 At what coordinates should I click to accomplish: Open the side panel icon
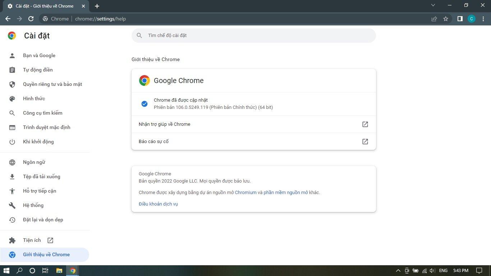[x=460, y=19]
